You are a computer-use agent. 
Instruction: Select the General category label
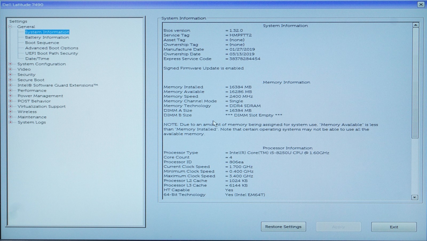26,27
